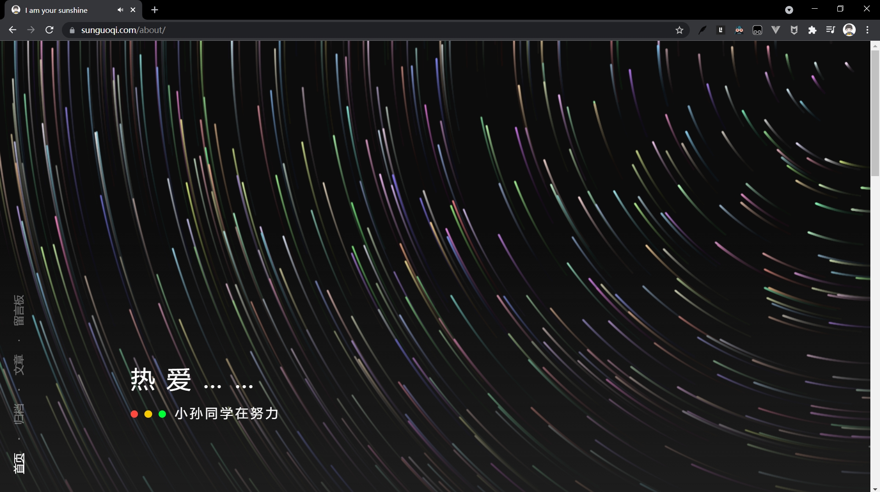Open a new browser tab
880x492 pixels.
[154, 10]
